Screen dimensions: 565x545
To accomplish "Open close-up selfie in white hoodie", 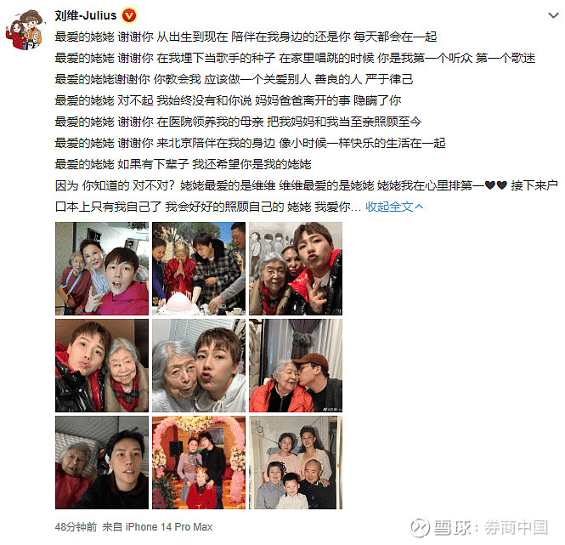I will (199, 366).
